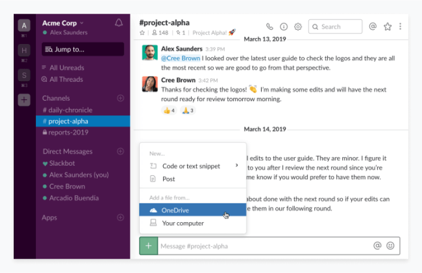422x273 pixels.
Task: Add a new workspace plus button
Action: coord(24,100)
